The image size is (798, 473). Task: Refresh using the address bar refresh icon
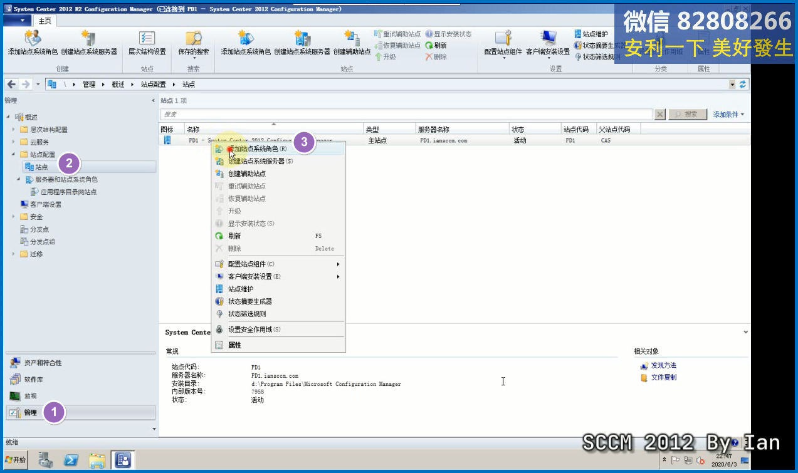(743, 84)
